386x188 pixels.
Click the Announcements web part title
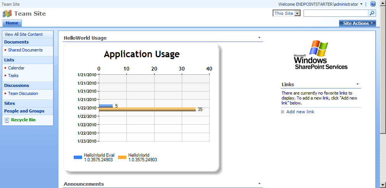(x=84, y=184)
